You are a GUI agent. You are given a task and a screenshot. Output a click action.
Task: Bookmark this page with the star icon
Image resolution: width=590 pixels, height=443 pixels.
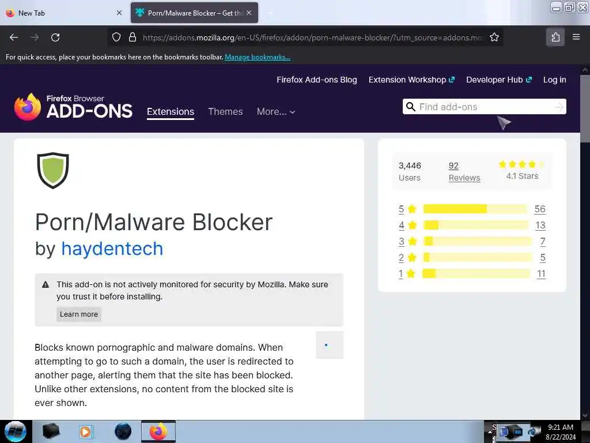494,37
